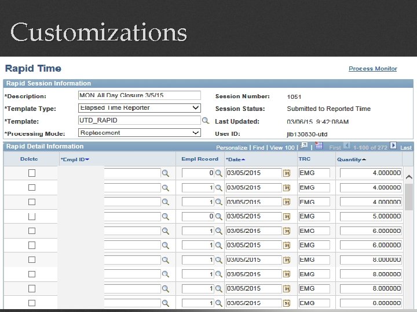Sort grid by Date column header

click(x=235, y=159)
